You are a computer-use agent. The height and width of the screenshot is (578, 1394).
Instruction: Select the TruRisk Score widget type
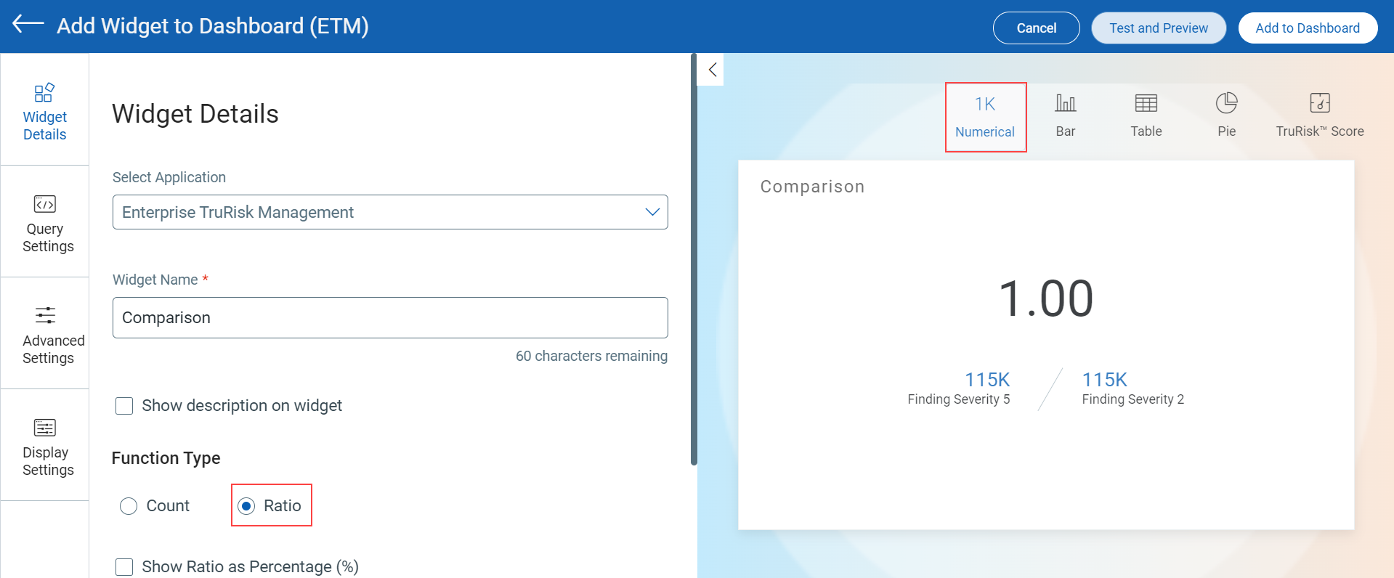click(1320, 116)
